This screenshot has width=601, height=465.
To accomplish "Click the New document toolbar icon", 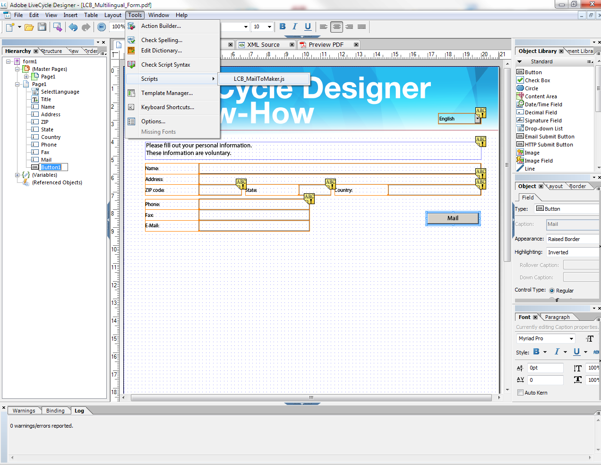I will click(10, 27).
